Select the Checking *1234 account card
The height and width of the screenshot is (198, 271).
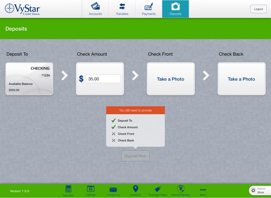[x=29, y=79]
